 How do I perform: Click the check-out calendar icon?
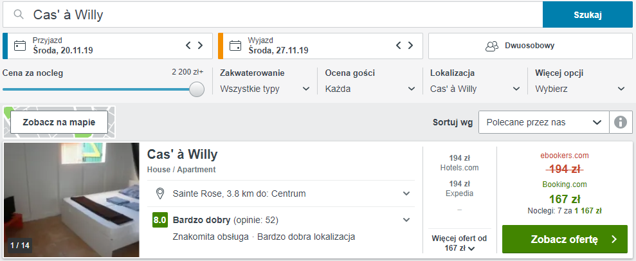(235, 46)
